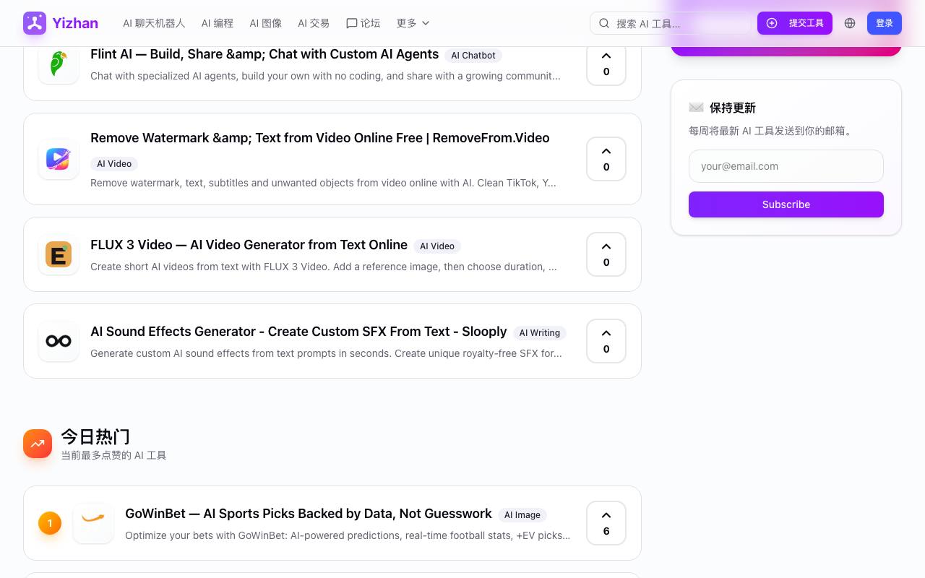Viewport: 925px width, 578px height.
Task: Upvote Remove Watermark from Video tool
Action: pyautogui.click(x=606, y=159)
